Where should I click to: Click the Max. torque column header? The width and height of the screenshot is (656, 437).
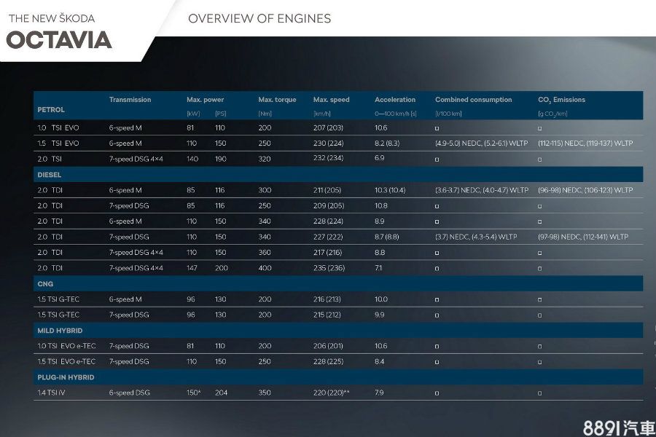(277, 100)
